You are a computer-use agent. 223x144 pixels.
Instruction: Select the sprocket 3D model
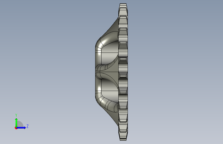click(112, 72)
